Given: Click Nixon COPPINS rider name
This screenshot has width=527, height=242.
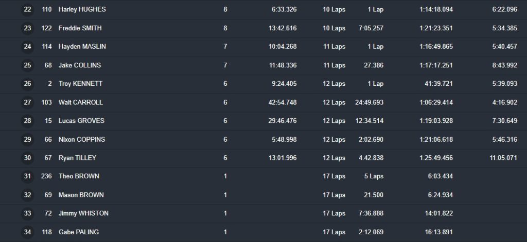Looking at the screenshot, I should tap(82, 139).
